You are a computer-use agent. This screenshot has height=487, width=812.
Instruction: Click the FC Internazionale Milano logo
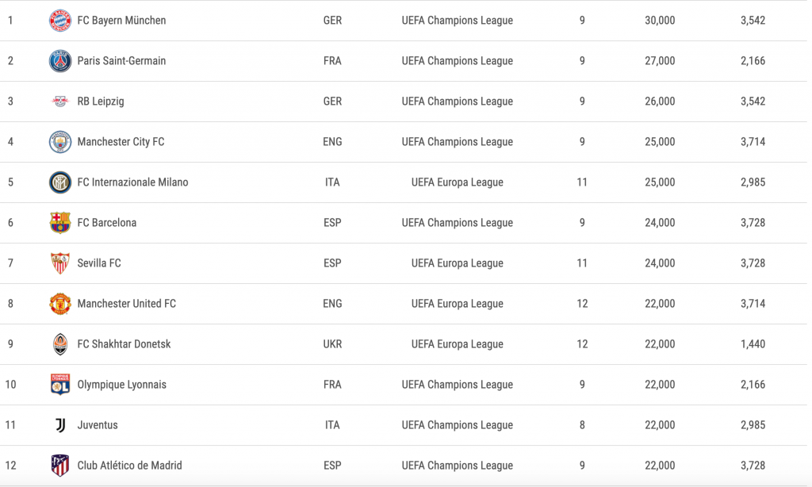coord(60,182)
